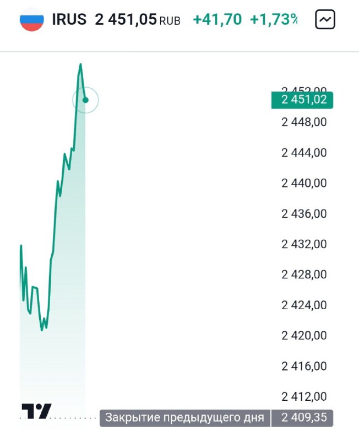
Task: Click the +41,70 change value
Action: [x=217, y=19]
